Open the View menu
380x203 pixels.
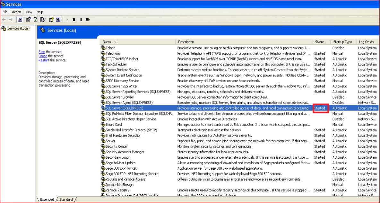point(29,12)
